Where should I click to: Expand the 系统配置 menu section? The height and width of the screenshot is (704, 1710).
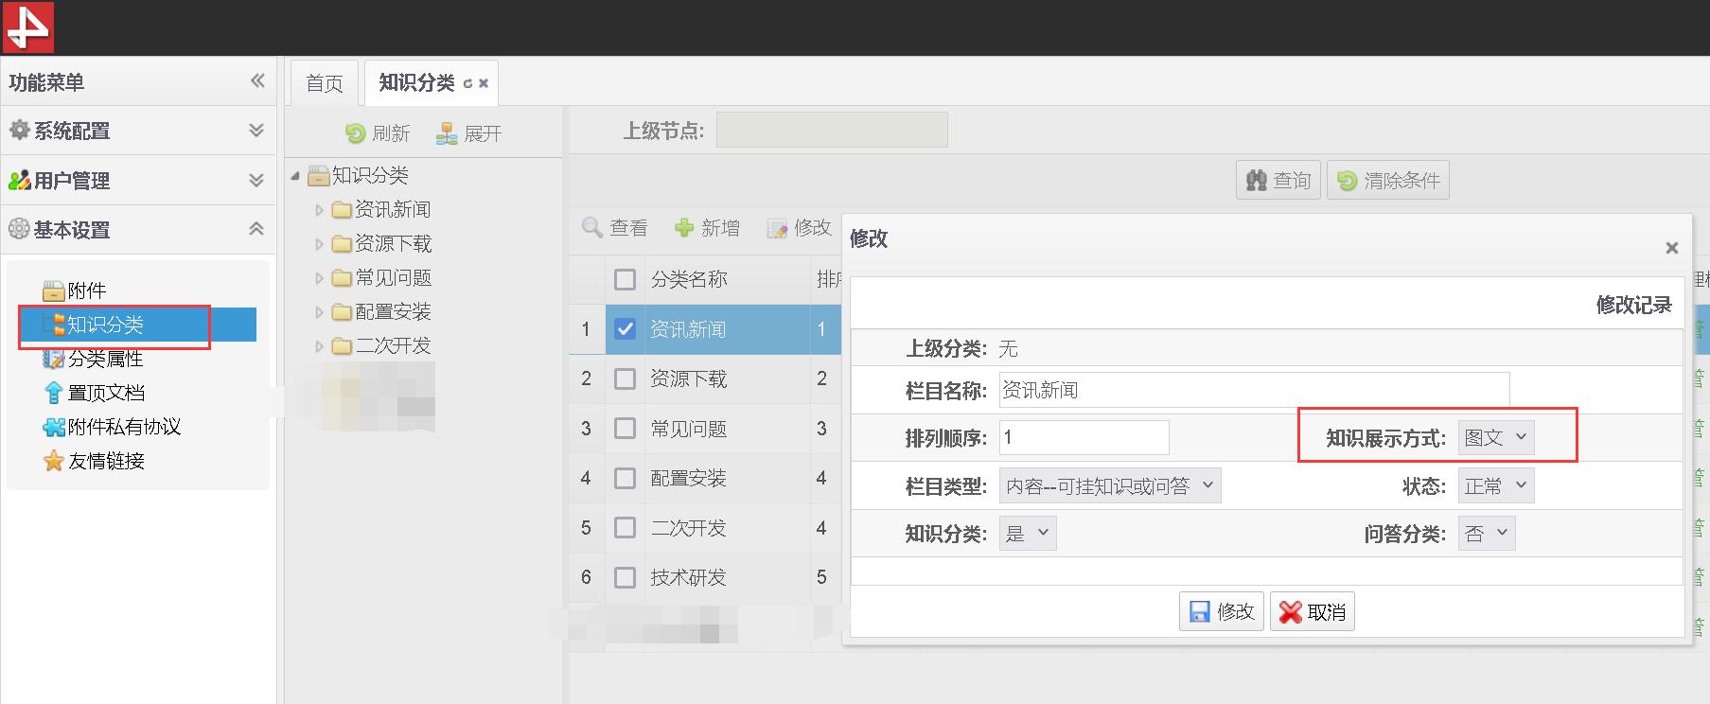coord(256,130)
